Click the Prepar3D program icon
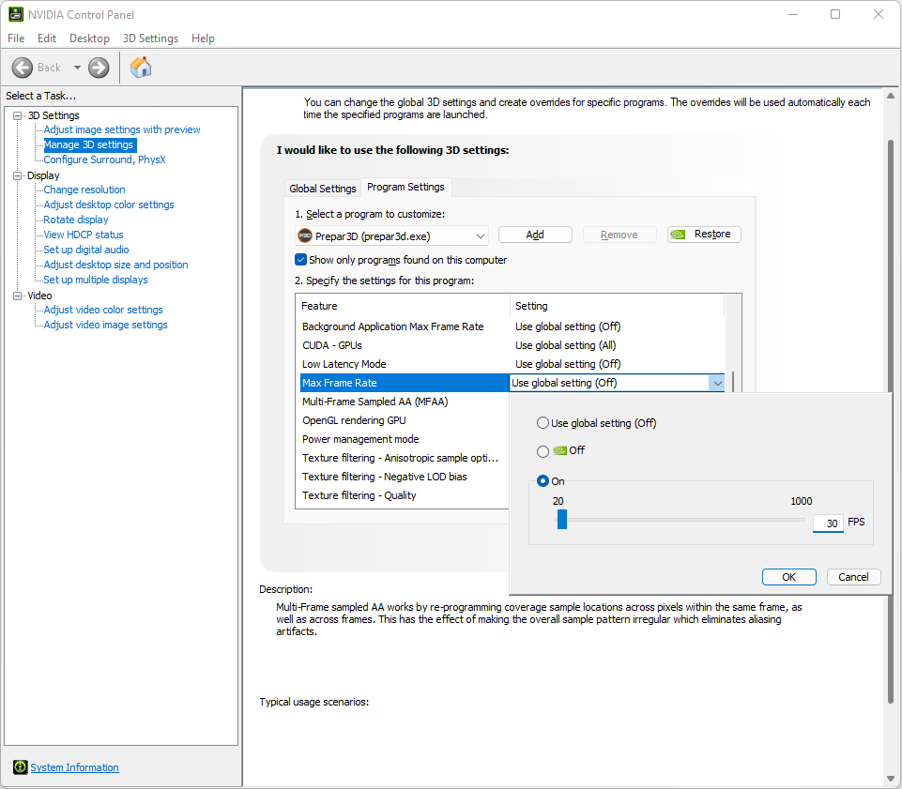 tap(305, 235)
